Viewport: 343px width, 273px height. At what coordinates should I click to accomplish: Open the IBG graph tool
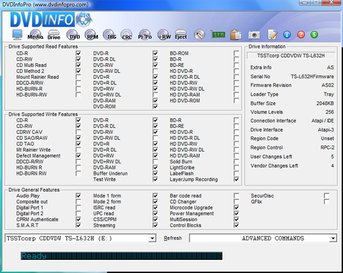[110, 34]
